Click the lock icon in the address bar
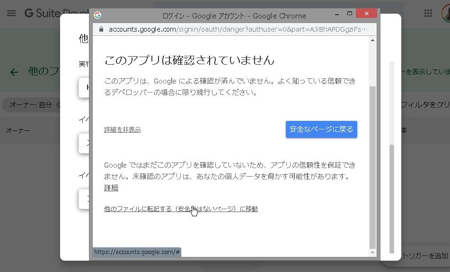 101,29
